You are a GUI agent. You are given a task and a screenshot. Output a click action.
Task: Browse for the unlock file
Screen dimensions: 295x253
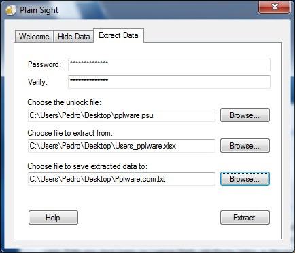click(x=245, y=115)
